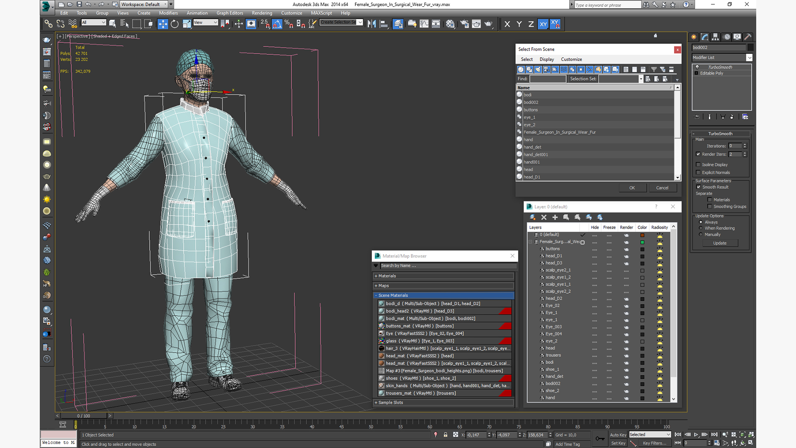Image resolution: width=796 pixels, height=448 pixels.
Task: Toggle Display Geometry filter in Select From Scene
Action: (x=521, y=69)
